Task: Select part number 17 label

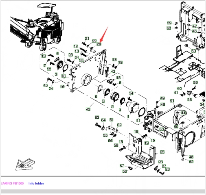Action: tap(76, 46)
